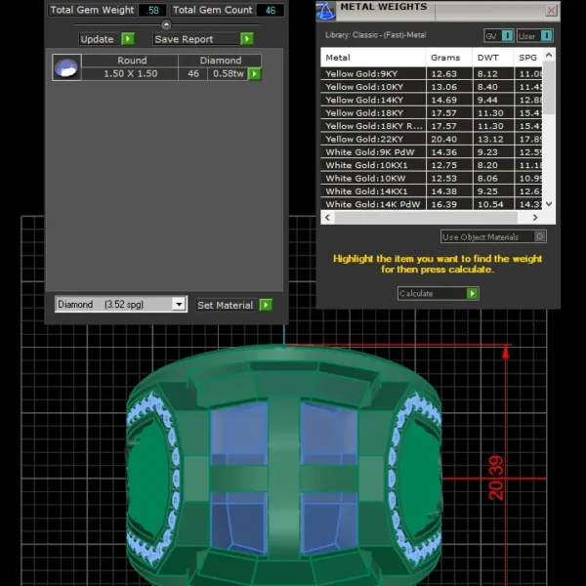Click the right arrow of the horizontal scrollbar

tap(535, 218)
